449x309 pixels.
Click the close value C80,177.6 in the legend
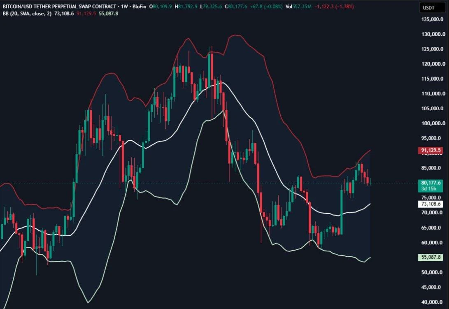point(236,6)
